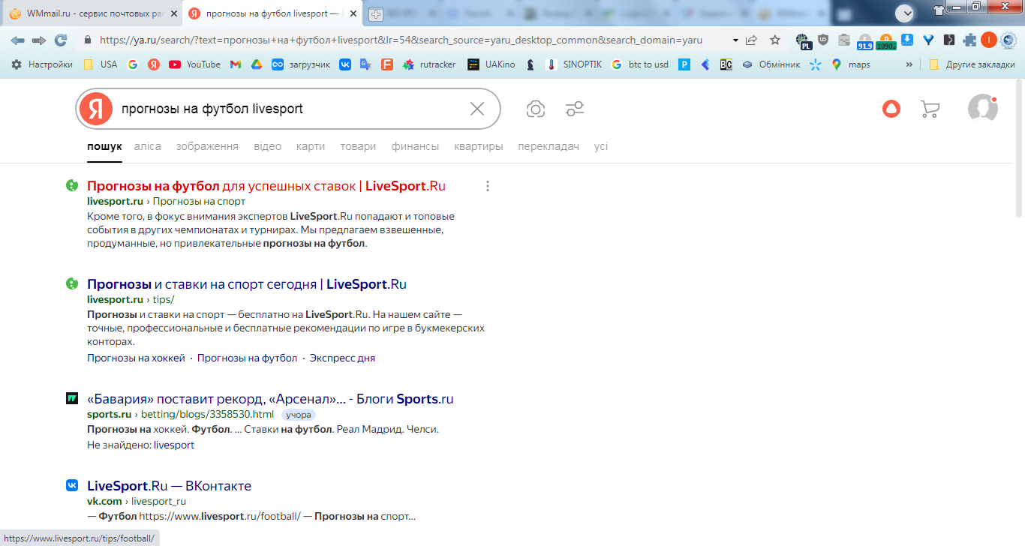The height and width of the screenshot is (546, 1025).
Task: Select the перекладач search tab
Action: [549, 146]
